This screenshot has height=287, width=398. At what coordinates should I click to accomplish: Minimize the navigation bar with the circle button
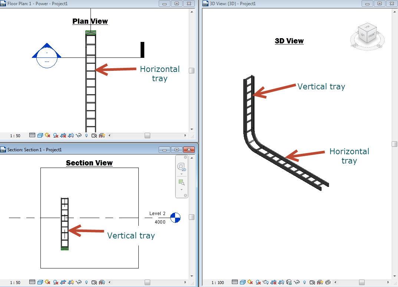pyautogui.click(x=185, y=195)
